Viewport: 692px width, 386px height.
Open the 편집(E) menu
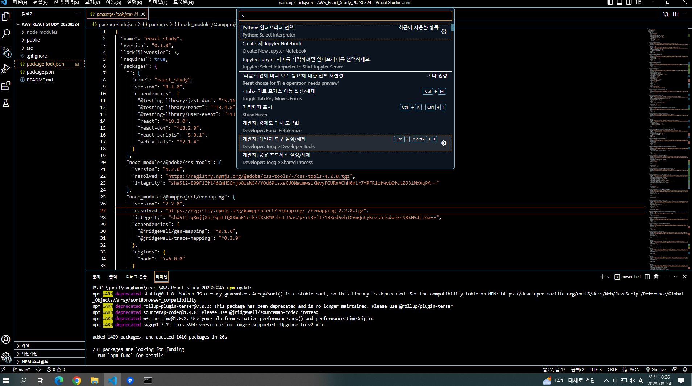point(40,3)
